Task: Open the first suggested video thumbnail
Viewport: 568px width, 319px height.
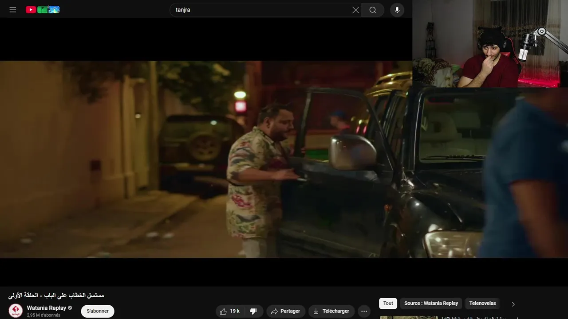Action: (x=409, y=317)
